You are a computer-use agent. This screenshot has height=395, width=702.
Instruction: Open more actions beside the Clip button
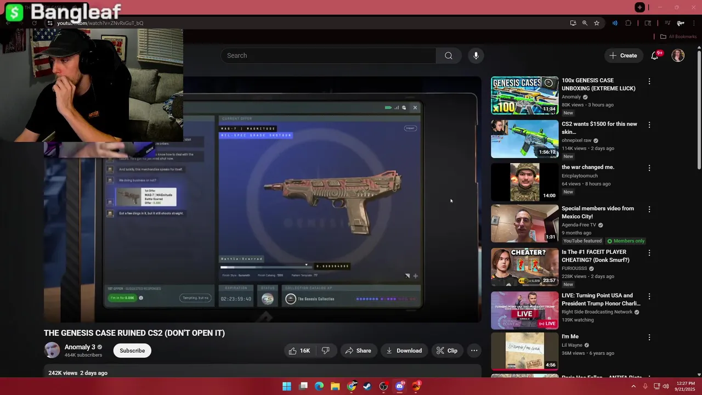pyautogui.click(x=474, y=351)
